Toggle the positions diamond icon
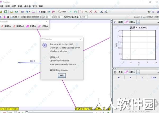 coord(86,12)
